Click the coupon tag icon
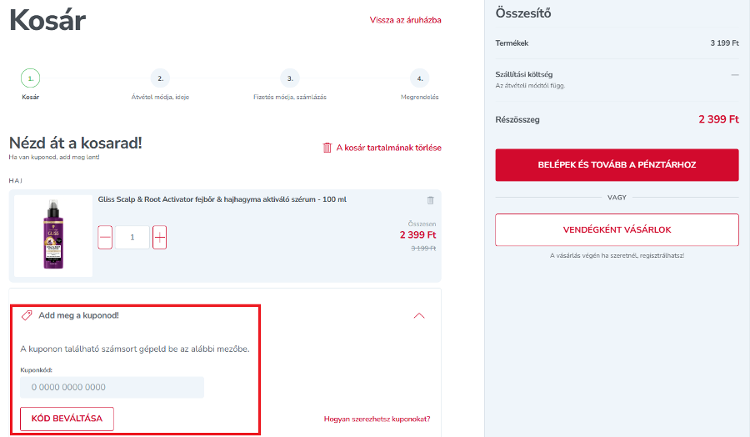This screenshot has width=750, height=437. [27, 315]
